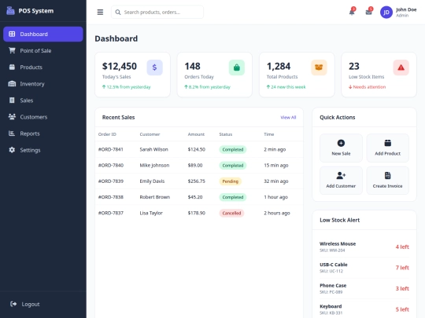Click the Settings gear icon in sidebar
The width and height of the screenshot is (425, 318).
pos(12,150)
